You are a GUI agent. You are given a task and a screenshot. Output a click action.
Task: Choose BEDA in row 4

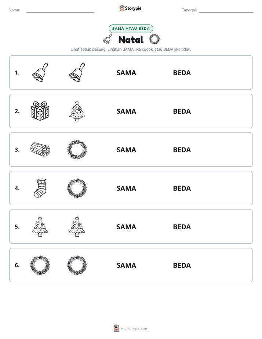coord(182,188)
